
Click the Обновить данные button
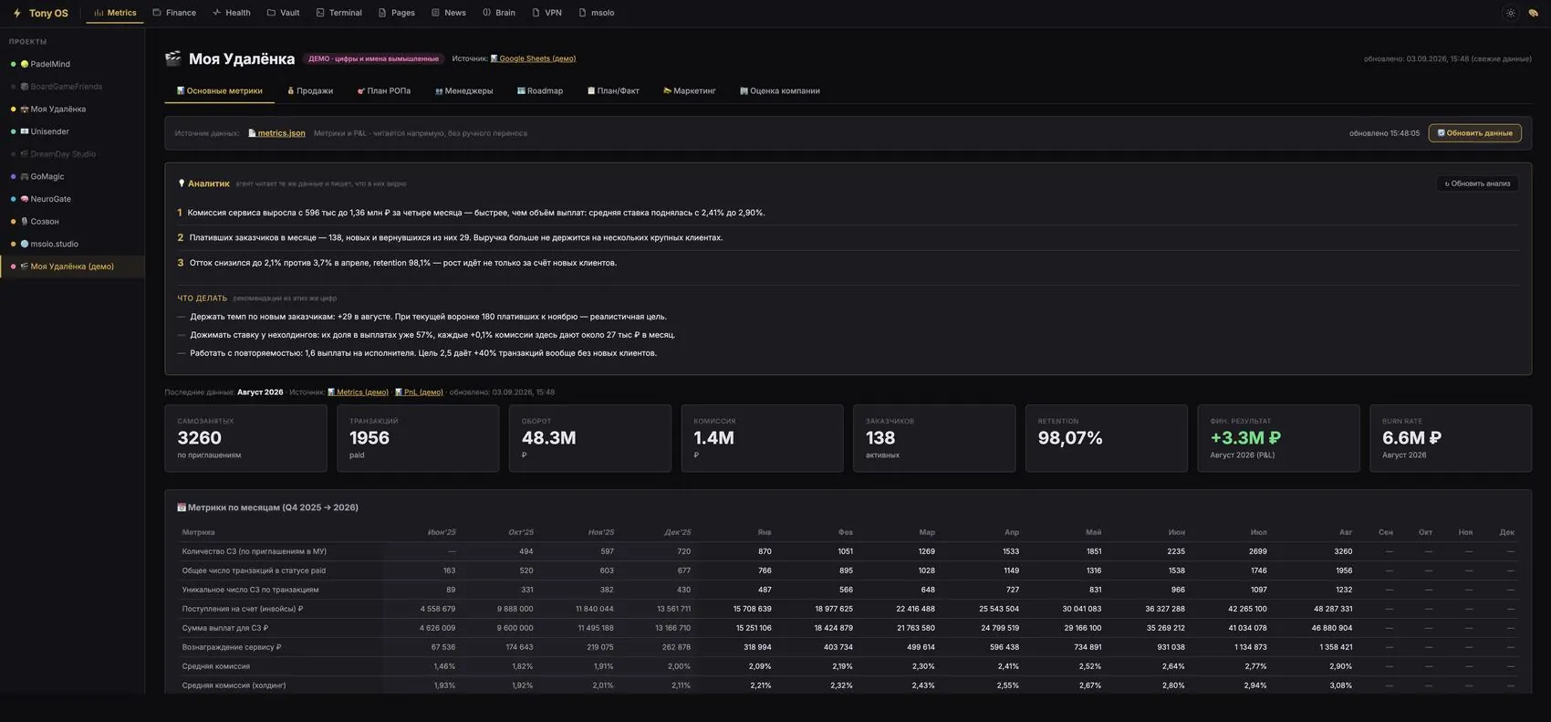pyautogui.click(x=1474, y=133)
